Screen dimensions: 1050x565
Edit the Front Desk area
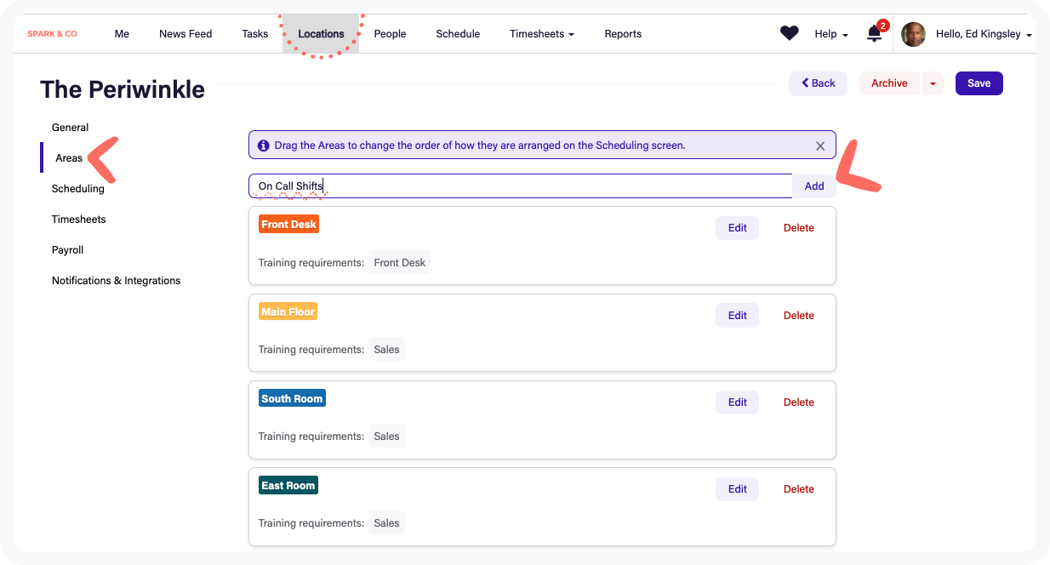tap(737, 227)
